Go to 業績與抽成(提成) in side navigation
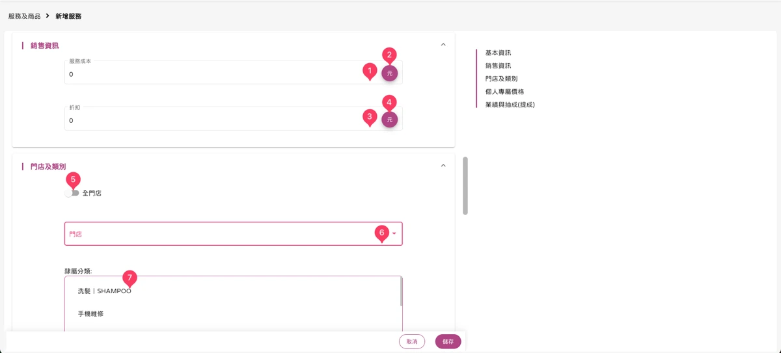Image resolution: width=781 pixels, height=353 pixels. 510,105
